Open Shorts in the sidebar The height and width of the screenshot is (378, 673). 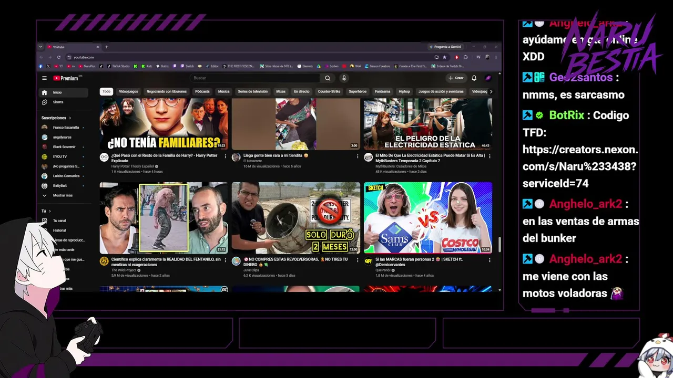click(x=64, y=102)
